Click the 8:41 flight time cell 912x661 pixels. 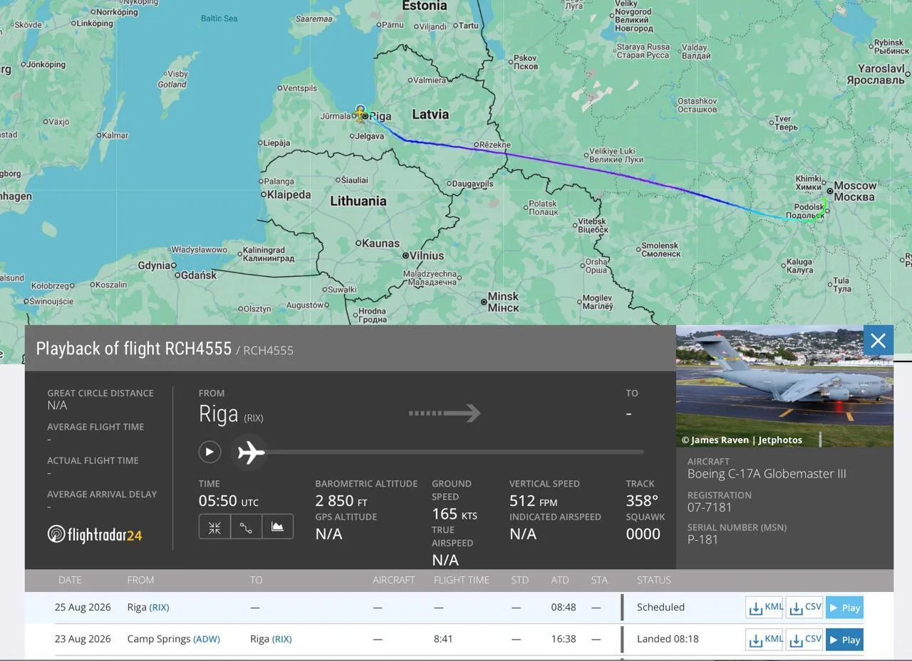(443, 639)
